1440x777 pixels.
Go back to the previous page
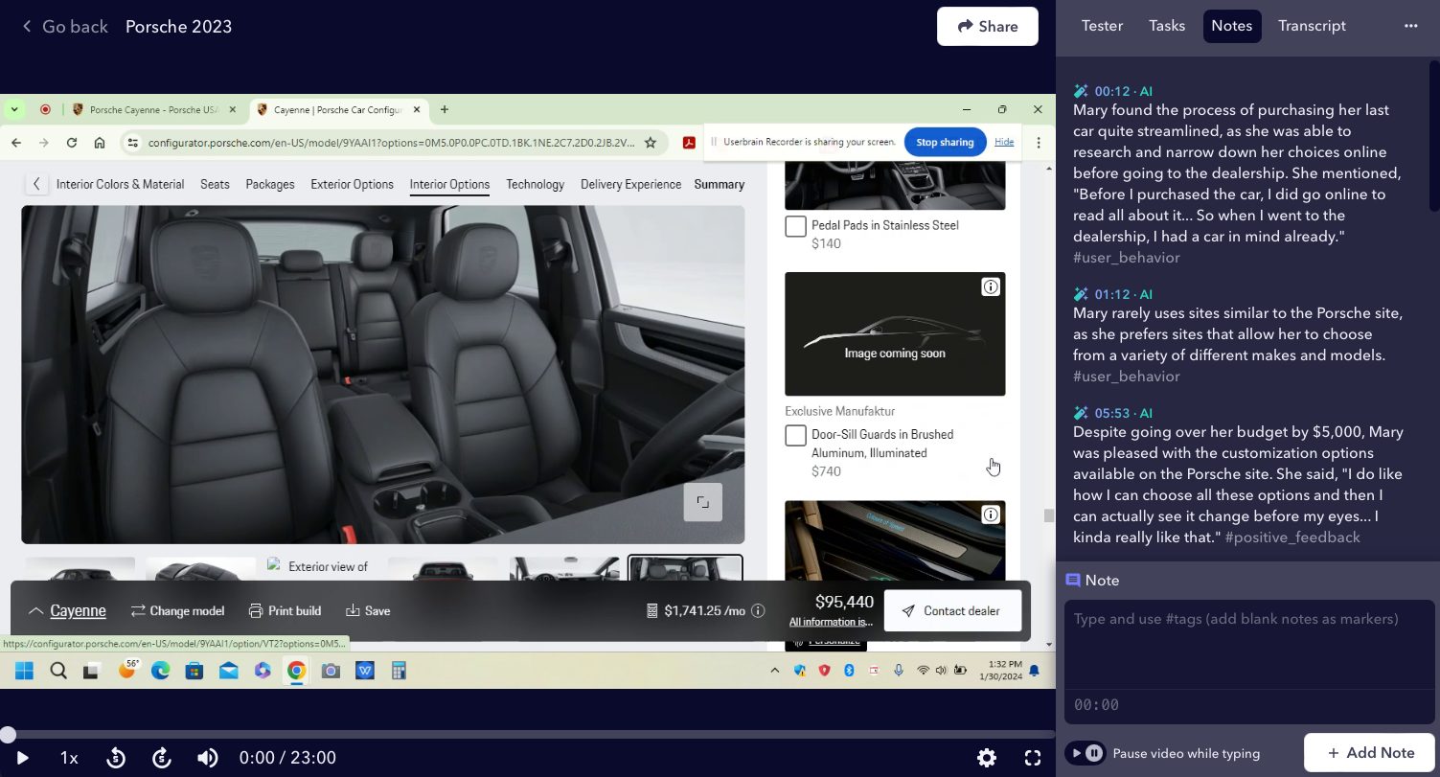[64, 27]
